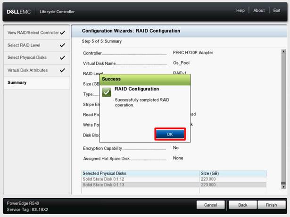This screenshot has height=217, width=290.
Task: Click the Lifecycle Controller title text
Action: [x=57, y=12]
